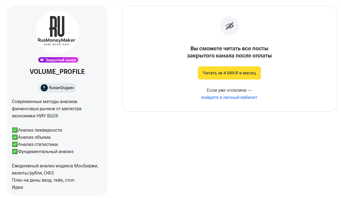Click the green checkmark beside Анализ статистики

15,144
